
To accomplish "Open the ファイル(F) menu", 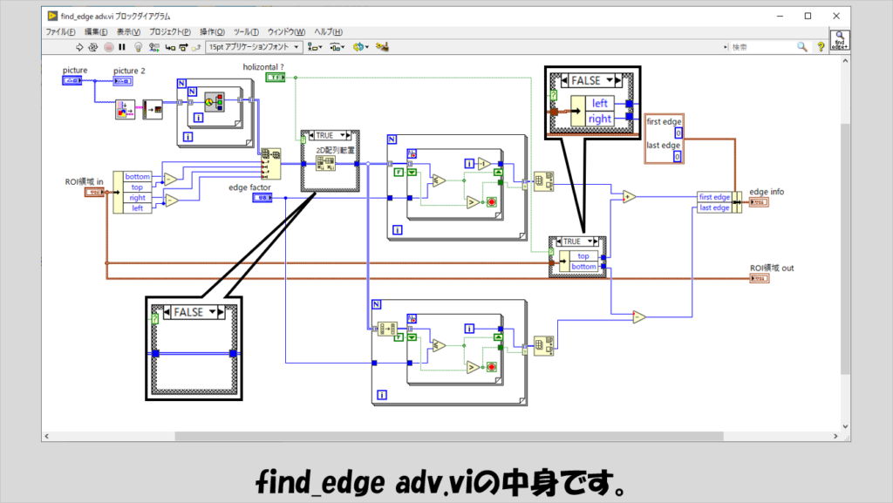I will coord(60,31).
